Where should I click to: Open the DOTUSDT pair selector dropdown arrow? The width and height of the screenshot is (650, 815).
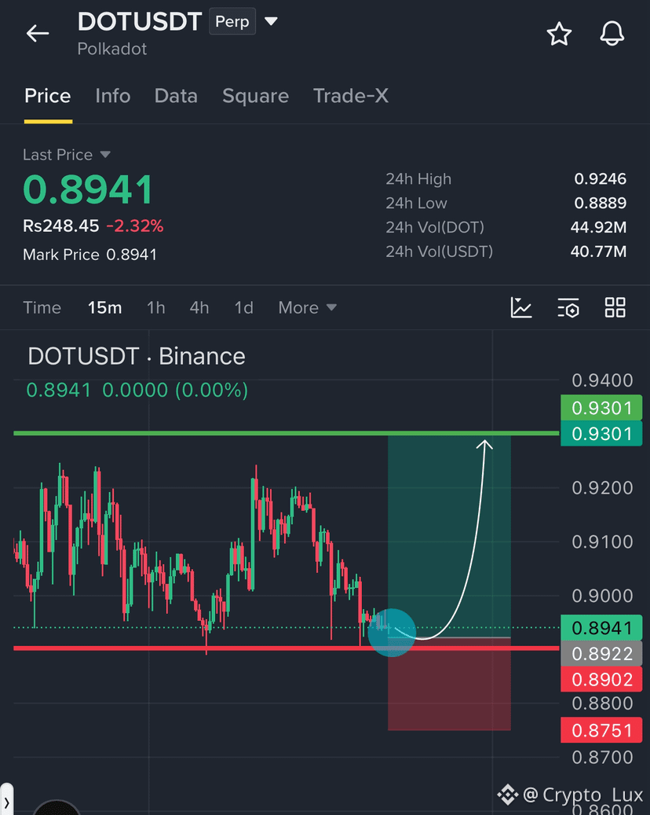(271, 21)
